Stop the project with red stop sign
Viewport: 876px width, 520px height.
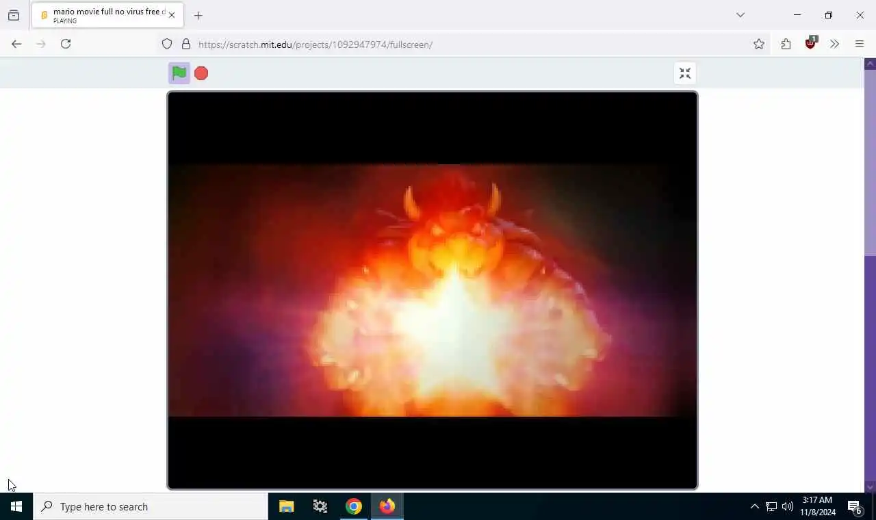tap(201, 73)
